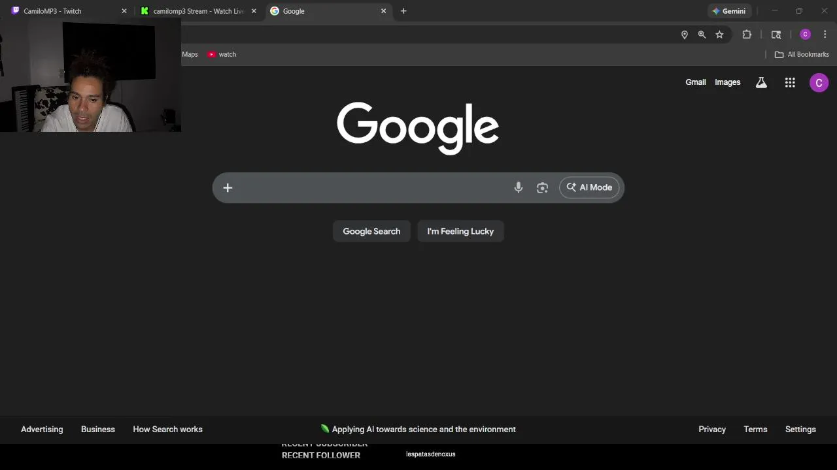Click the Google logo
Screen dimensions: 837x470
418,127
